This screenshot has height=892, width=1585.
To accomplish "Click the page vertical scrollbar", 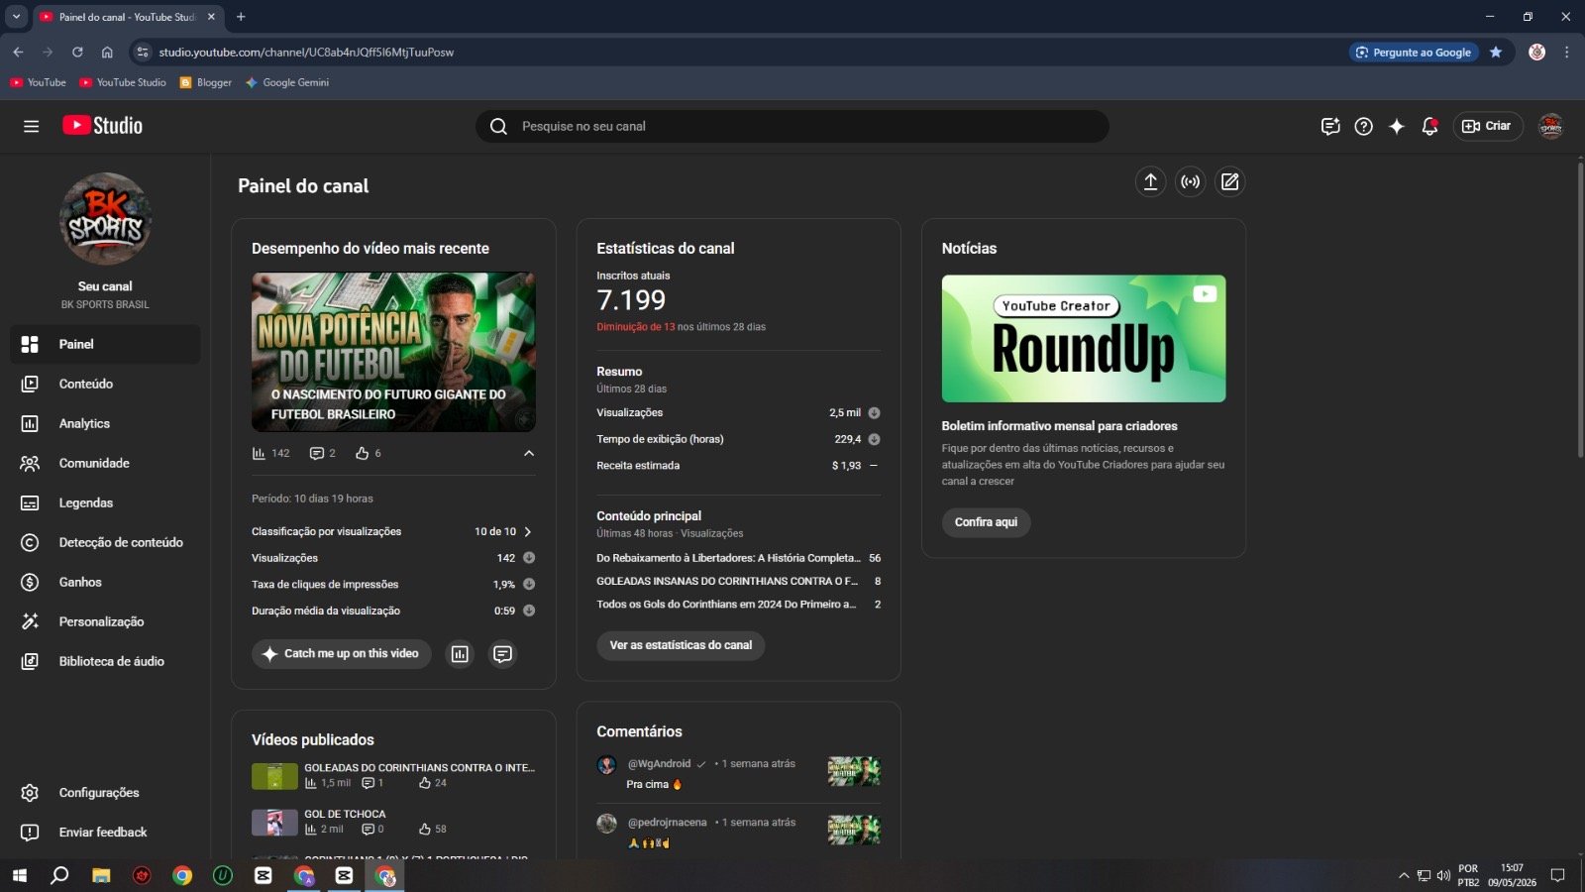I will click(x=1579, y=309).
